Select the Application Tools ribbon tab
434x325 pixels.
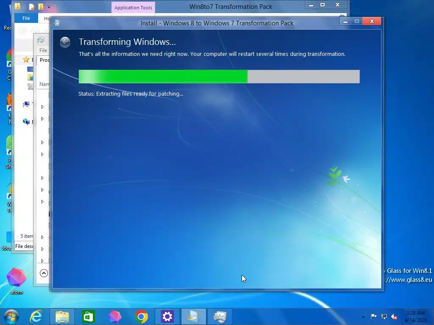[133, 8]
